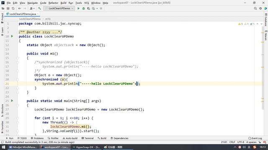This screenshot has height=150, width=268.
Task: Open the LockClearUPDemo run configuration dropdown
Action: (x=59, y=8)
